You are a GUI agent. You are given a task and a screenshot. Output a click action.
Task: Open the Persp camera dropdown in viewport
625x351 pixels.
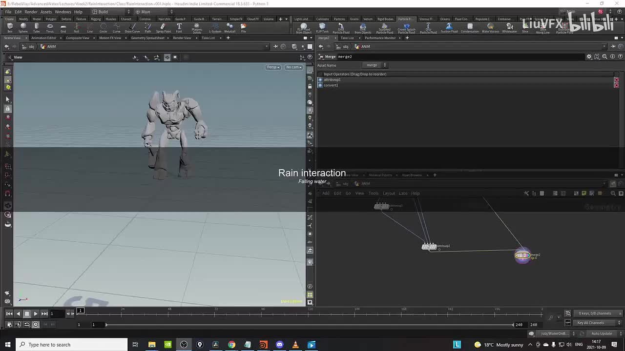click(x=273, y=67)
